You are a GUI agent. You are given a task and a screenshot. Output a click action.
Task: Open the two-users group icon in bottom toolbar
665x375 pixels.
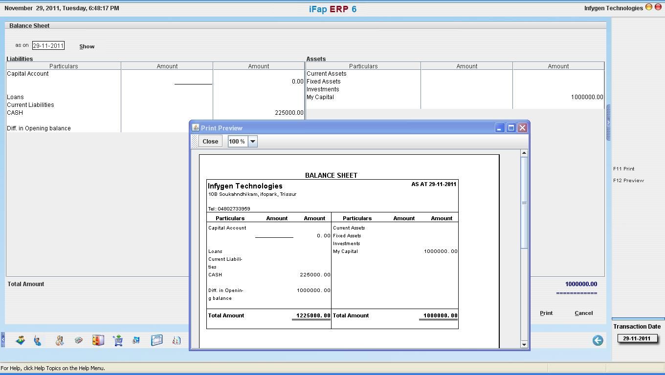(59, 340)
